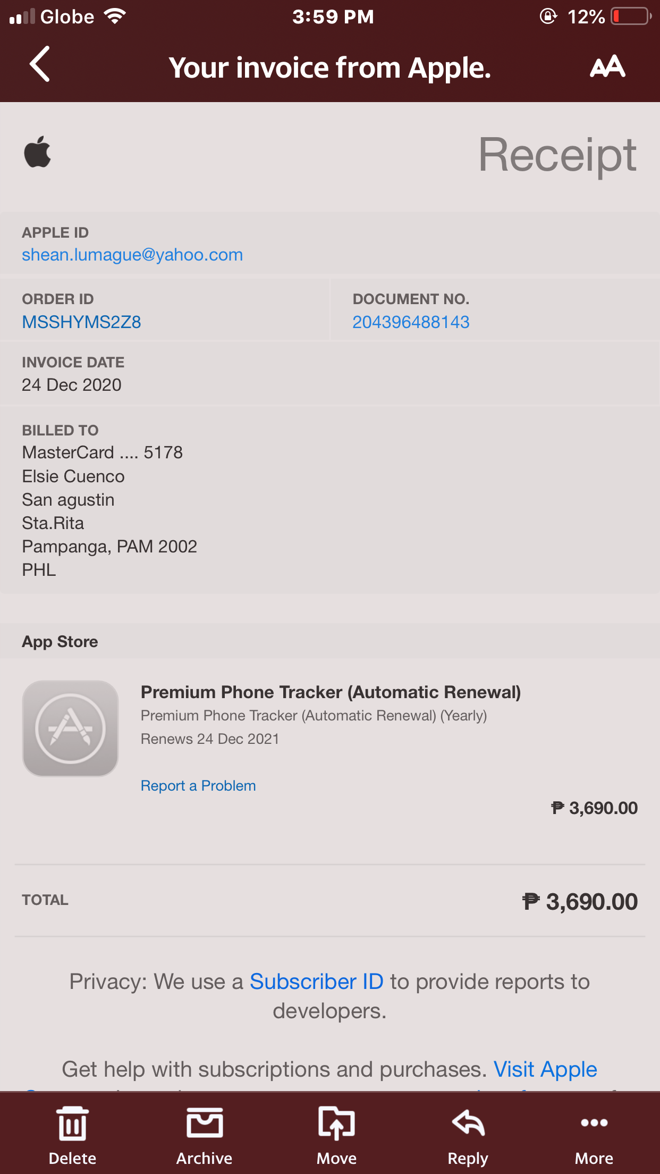Tap the rotation lock status icon
This screenshot has width=660, height=1174.
click(x=548, y=16)
